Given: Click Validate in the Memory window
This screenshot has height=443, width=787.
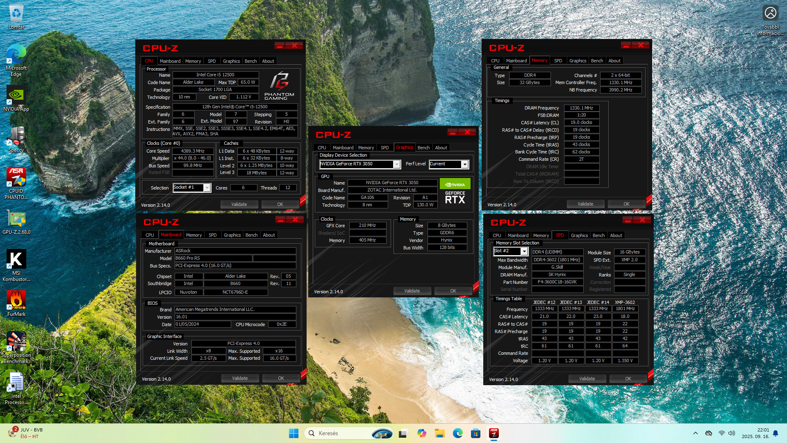Looking at the screenshot, I should (x=585, y=204).
